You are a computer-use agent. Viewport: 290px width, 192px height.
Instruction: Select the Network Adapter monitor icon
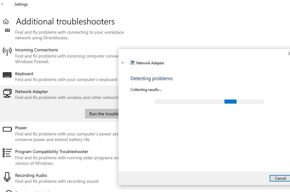7,93
